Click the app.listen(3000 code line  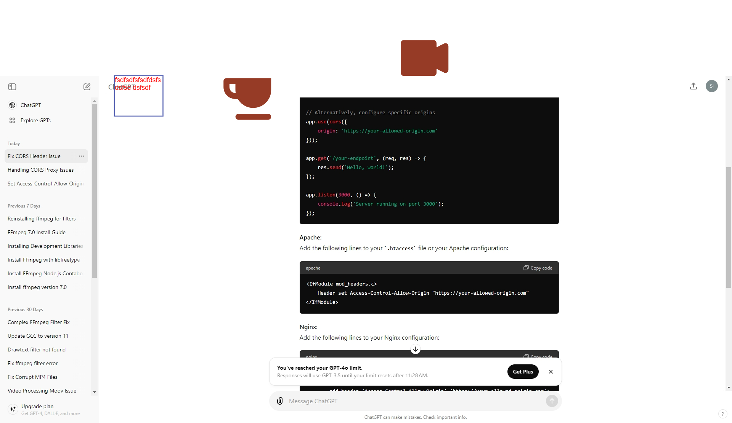pos(341,195)
